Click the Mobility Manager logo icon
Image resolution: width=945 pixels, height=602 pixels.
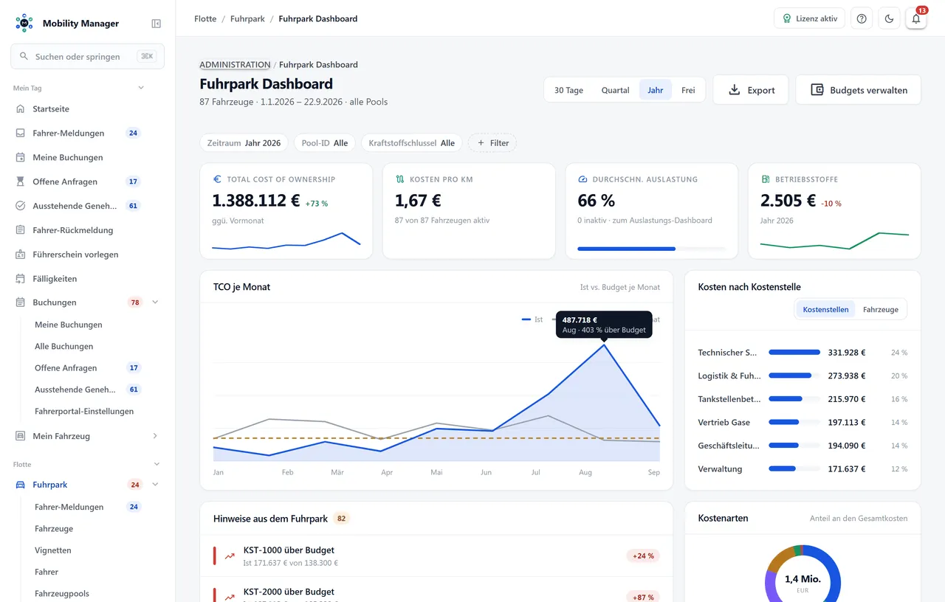point(24,23)
